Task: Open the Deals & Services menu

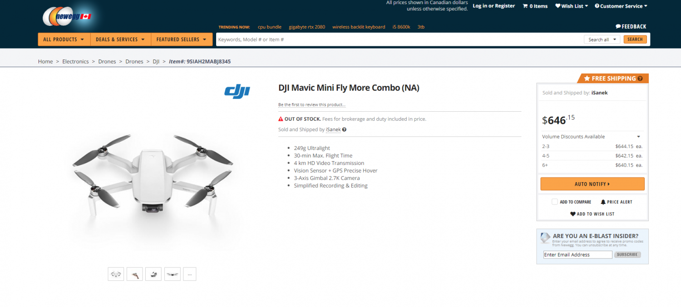Action: 120,40
